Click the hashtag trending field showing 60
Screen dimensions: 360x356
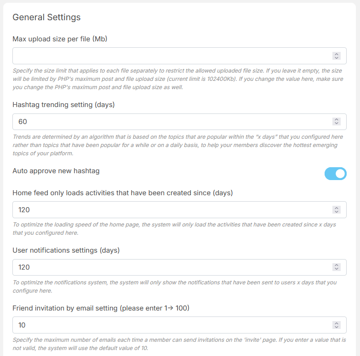[x=170, y=122]
